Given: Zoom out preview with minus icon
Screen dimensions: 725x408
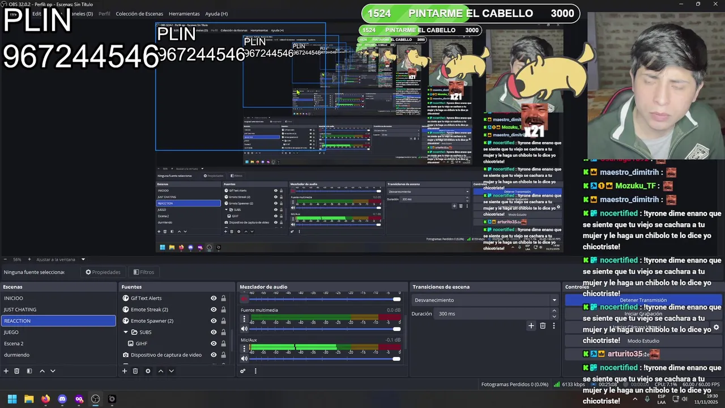Looking at the screenshot, I should click(x=5, y=260).
